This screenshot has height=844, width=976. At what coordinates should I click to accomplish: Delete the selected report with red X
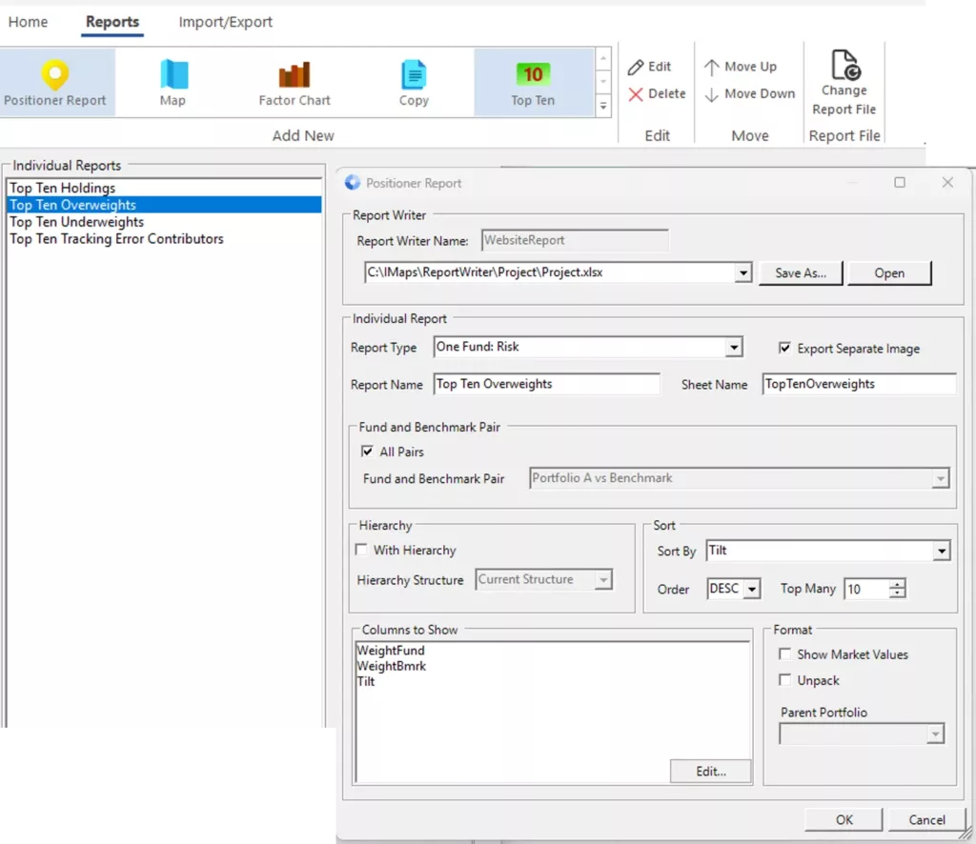coord(657,94)
